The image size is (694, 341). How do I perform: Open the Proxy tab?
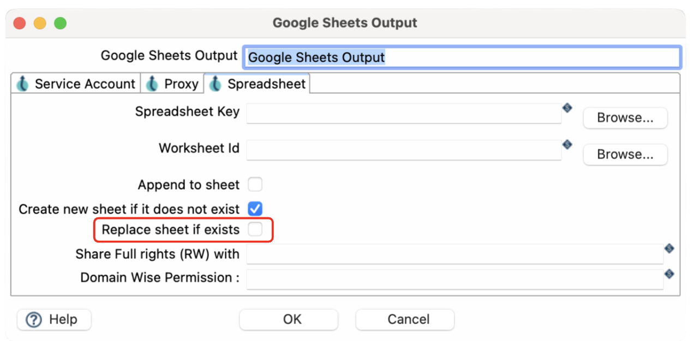[x=181, y=84]
